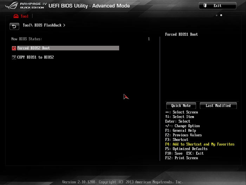
Task: Open Quick Note
Action: pos(181,106)
